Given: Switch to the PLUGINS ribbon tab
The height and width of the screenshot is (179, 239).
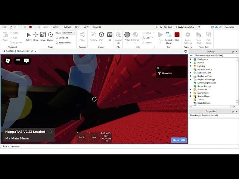Looking at the screenshot, I should click(x=97, y=27).
